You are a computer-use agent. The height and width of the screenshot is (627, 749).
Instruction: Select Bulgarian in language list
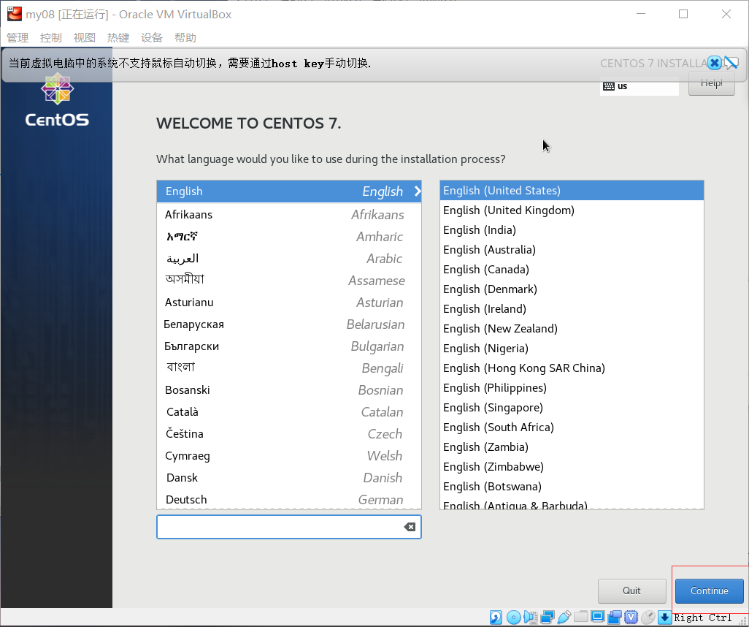click(289, 346)
